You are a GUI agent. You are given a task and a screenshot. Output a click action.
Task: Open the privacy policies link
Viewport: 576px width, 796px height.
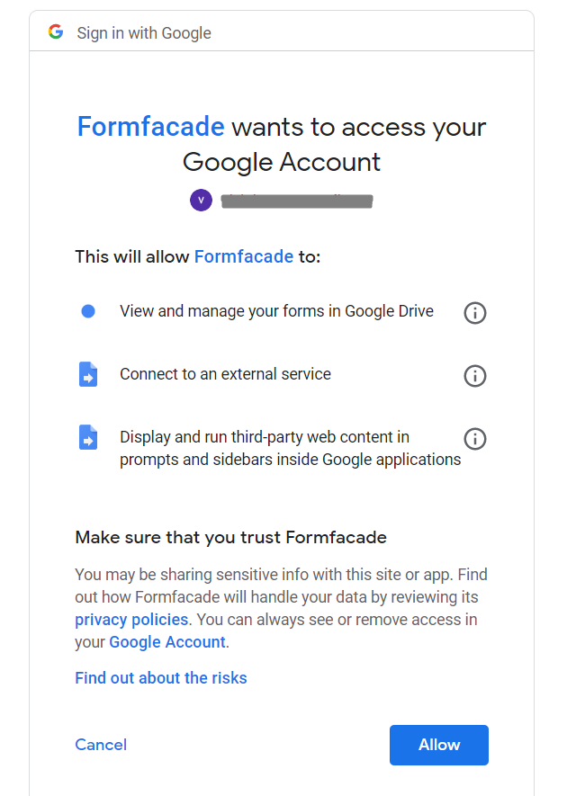(x=130, y=619)
